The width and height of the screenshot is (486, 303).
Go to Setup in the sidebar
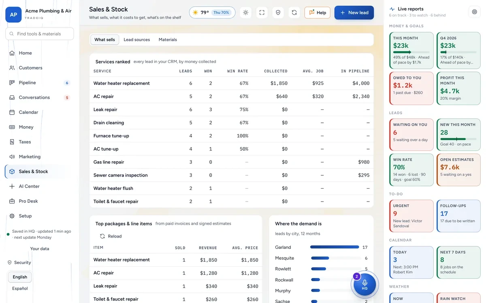pyautogui.click(x=39, y=216)
